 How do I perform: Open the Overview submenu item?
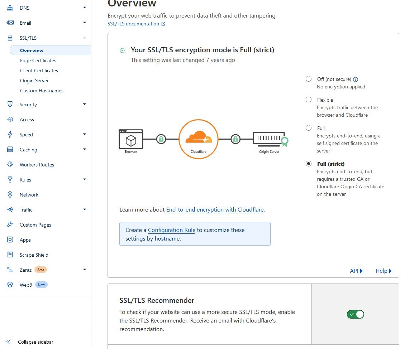point(51,50)
